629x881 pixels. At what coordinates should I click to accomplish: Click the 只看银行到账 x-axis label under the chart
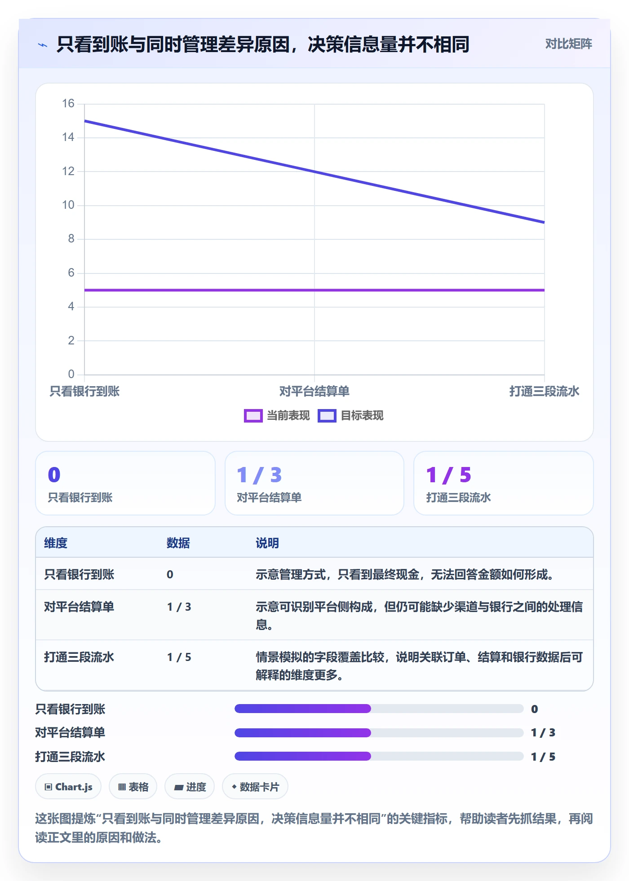(x=84, y=392)
